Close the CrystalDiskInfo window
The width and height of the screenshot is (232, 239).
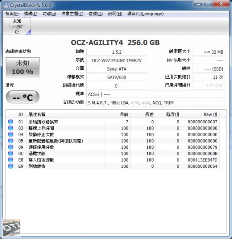pos(221,4)
